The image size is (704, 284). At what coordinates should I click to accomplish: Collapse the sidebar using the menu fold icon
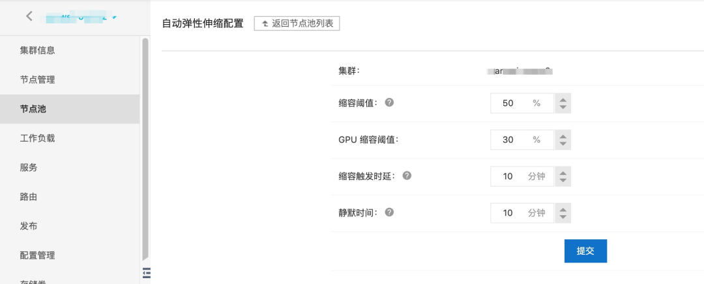click(x=146, y=271)
